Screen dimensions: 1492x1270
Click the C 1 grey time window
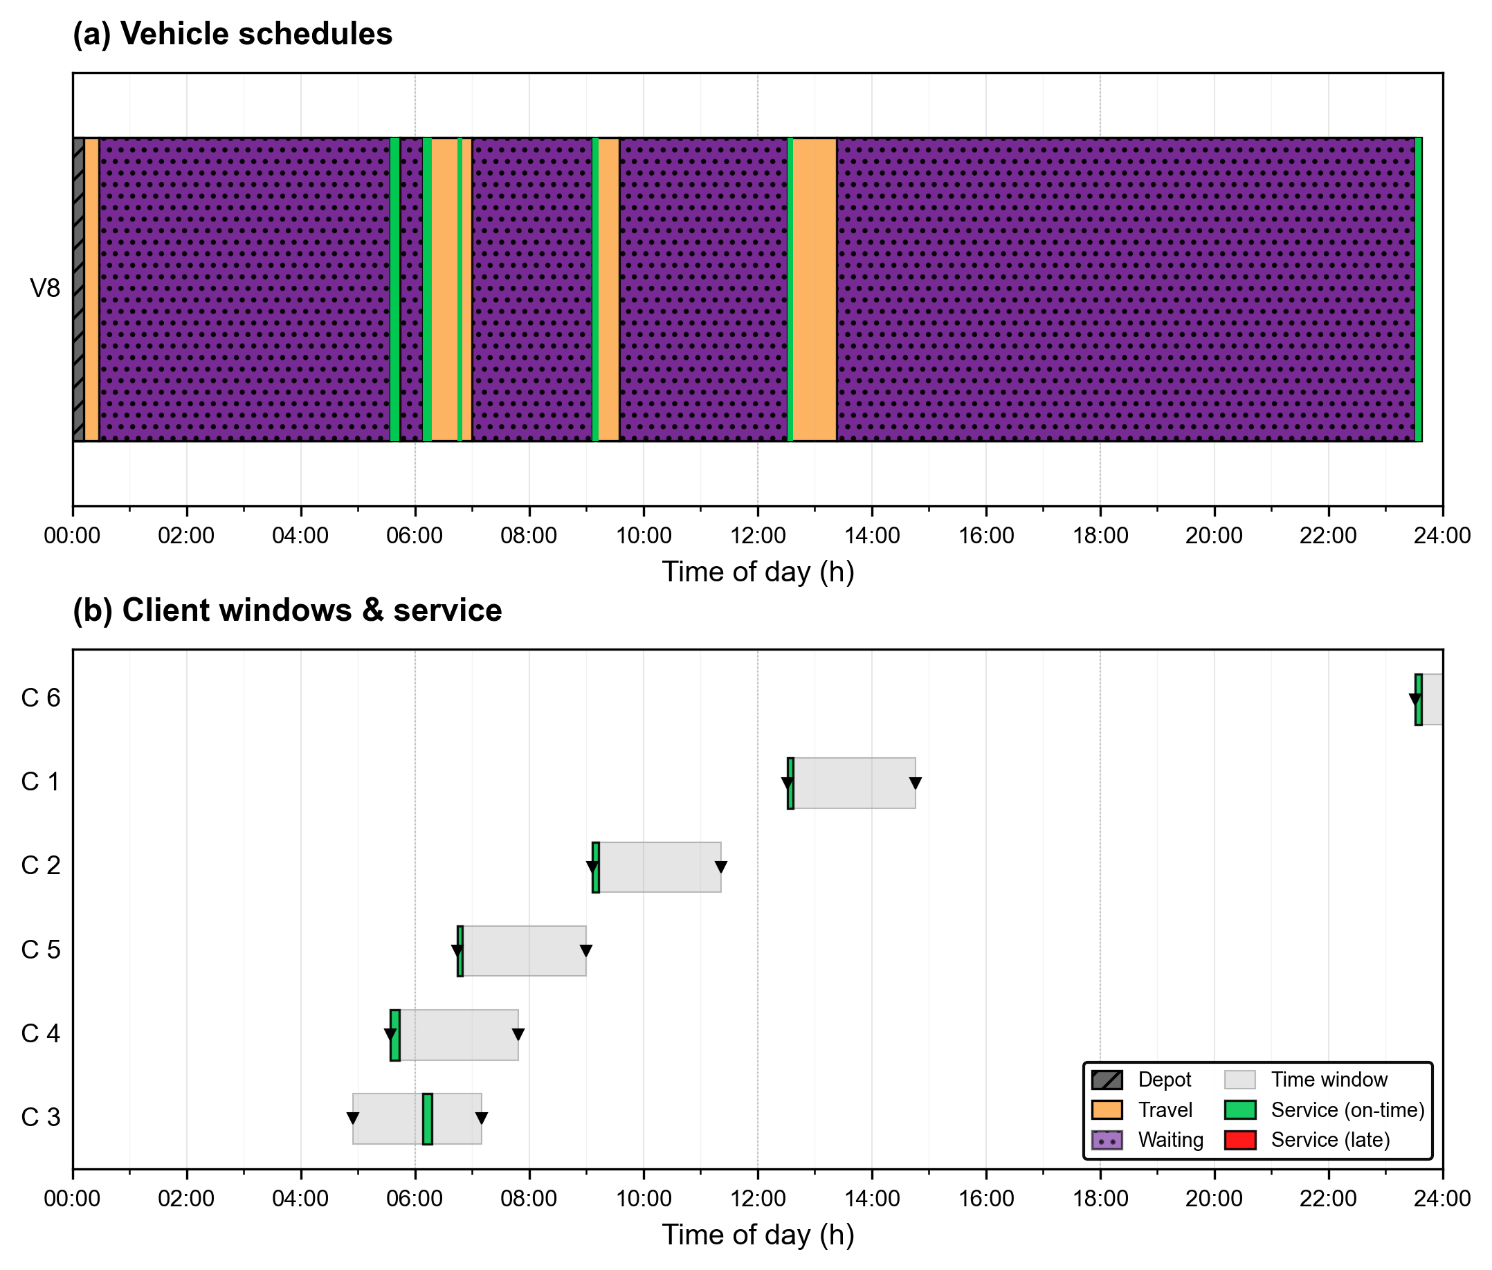(857, 783)
